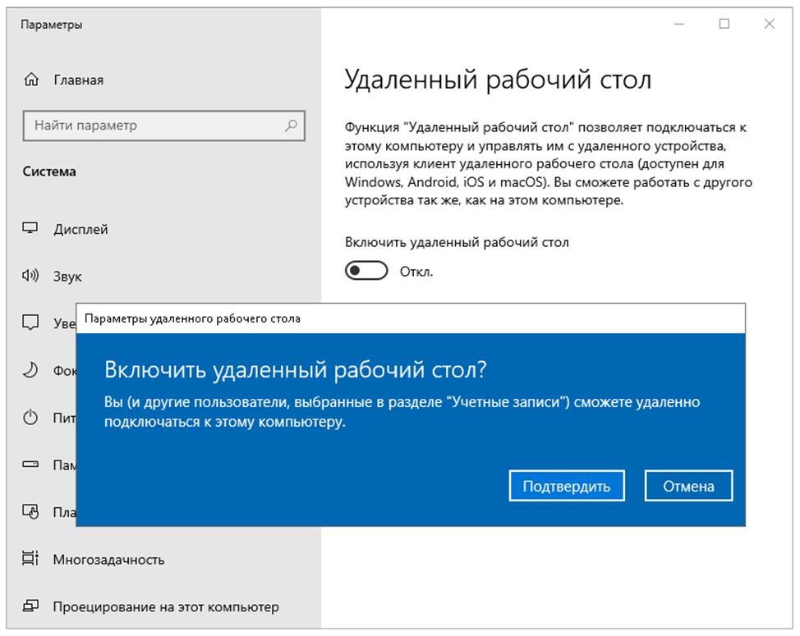Click the Найти параметр search field

click(x=156, y=126)
